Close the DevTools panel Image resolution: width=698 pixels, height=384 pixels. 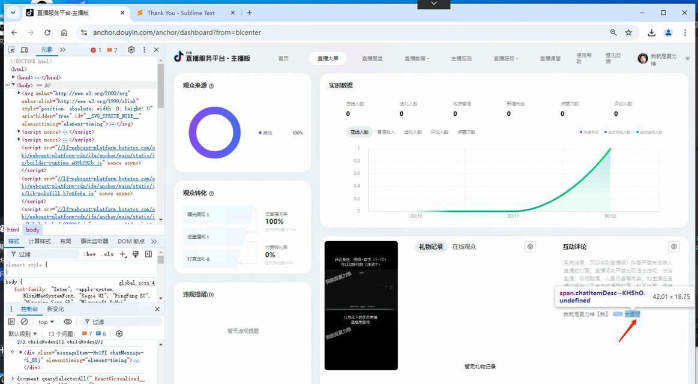point(156,50)
